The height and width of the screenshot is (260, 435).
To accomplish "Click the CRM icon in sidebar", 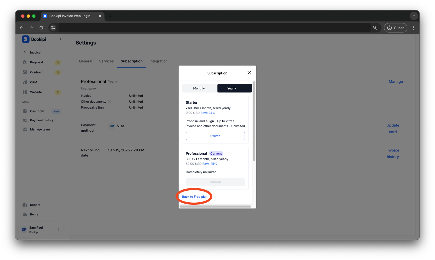I will (25, 82).
